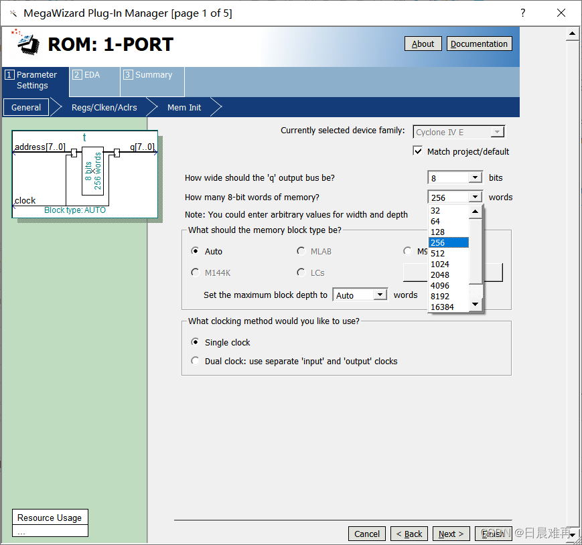Image resolution: width=582 pixels, height=545 pixels.
Task: Click the q bus width value 8 field
Action: [448, 177]
